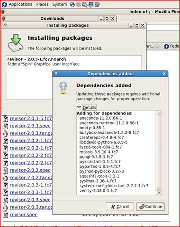
Task: Click the dependencies list scrollbar thumb
Action: coord(159,151)
